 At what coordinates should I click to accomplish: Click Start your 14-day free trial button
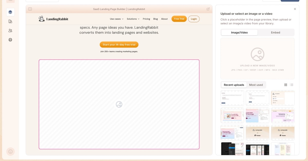point(119,45)
